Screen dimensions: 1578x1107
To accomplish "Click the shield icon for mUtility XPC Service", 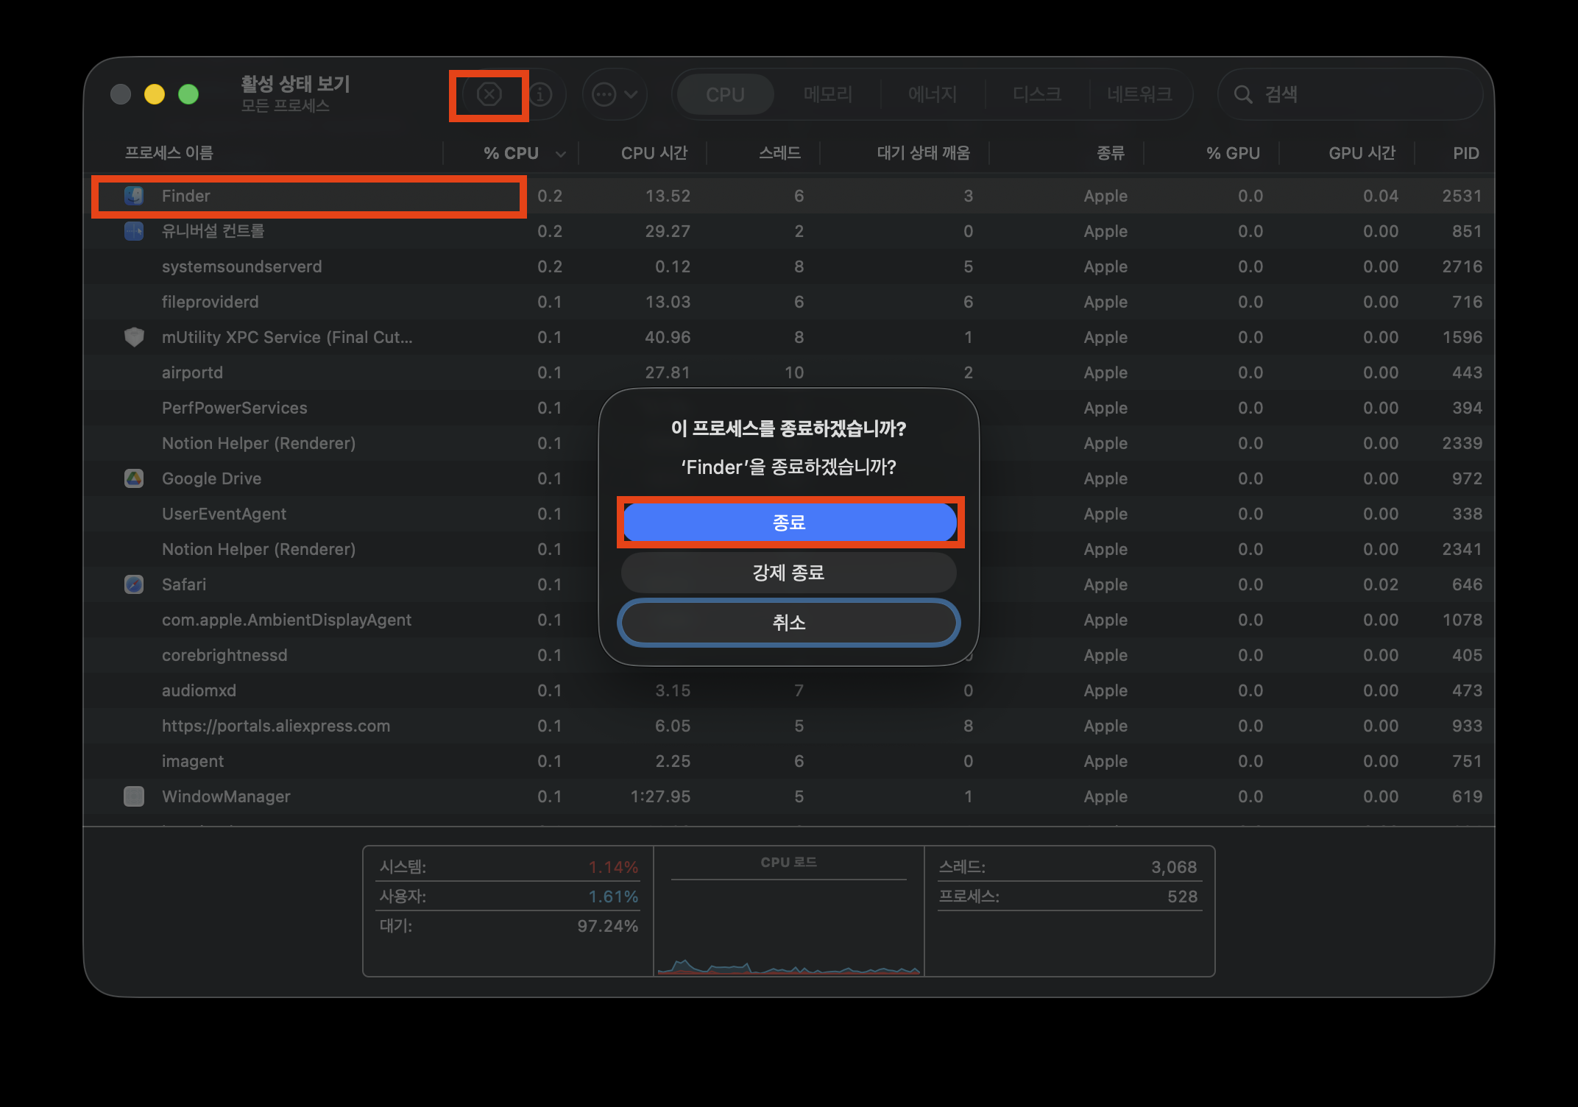I will pos(134,337).
